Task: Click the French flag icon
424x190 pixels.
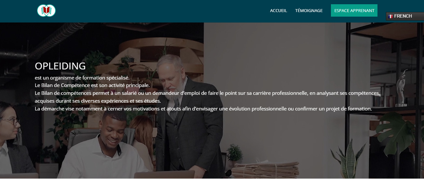Action: click(x=390, y=16)
